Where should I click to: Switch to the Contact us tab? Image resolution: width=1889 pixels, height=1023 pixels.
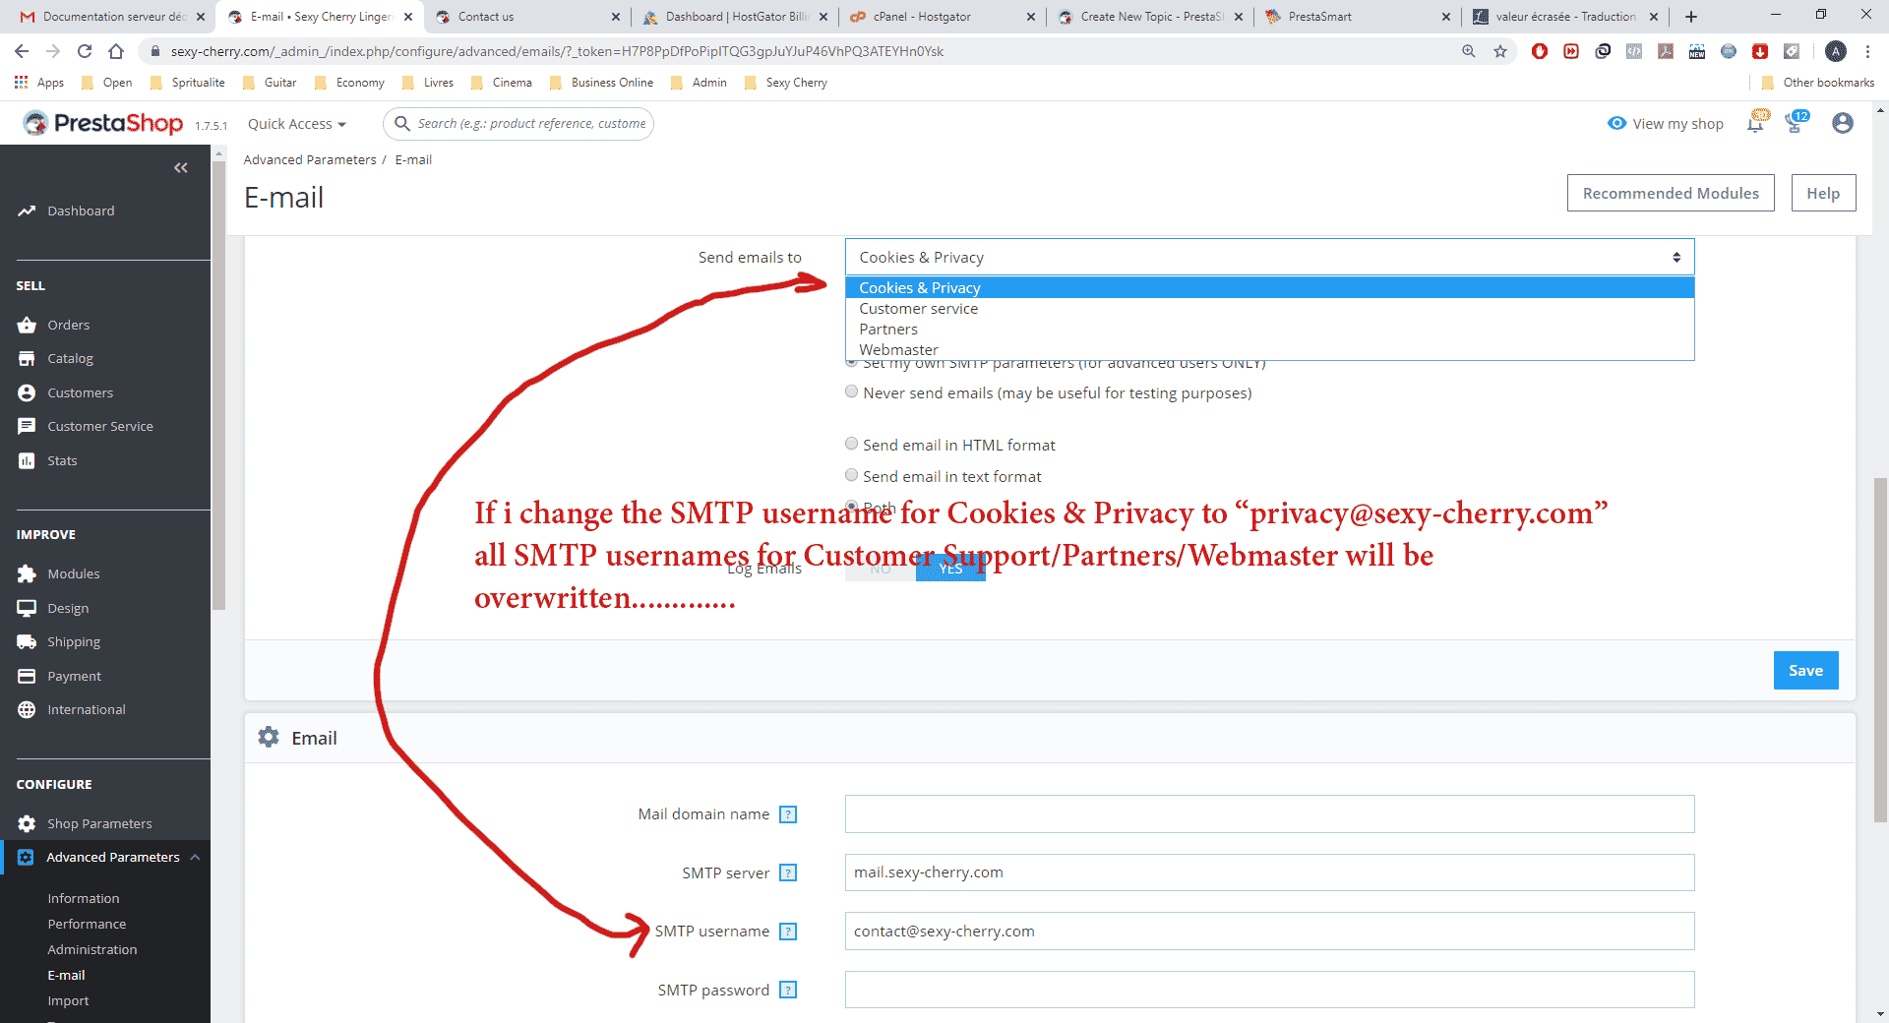[x=527, y=17]
